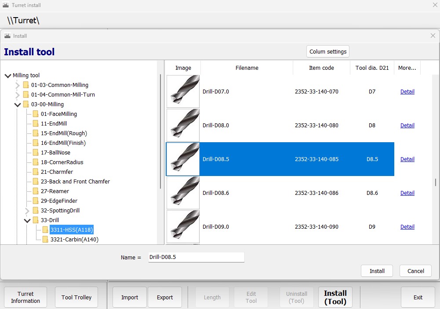
Task: Open Detail link for Drill-D09.0
Action: click(x=407, y=227)
